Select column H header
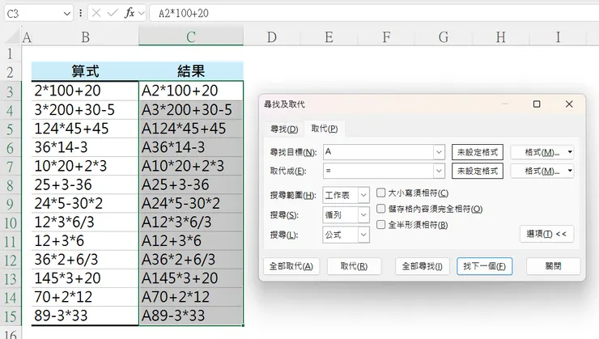Viewport: 599px width, 339px height. point(501,37)
